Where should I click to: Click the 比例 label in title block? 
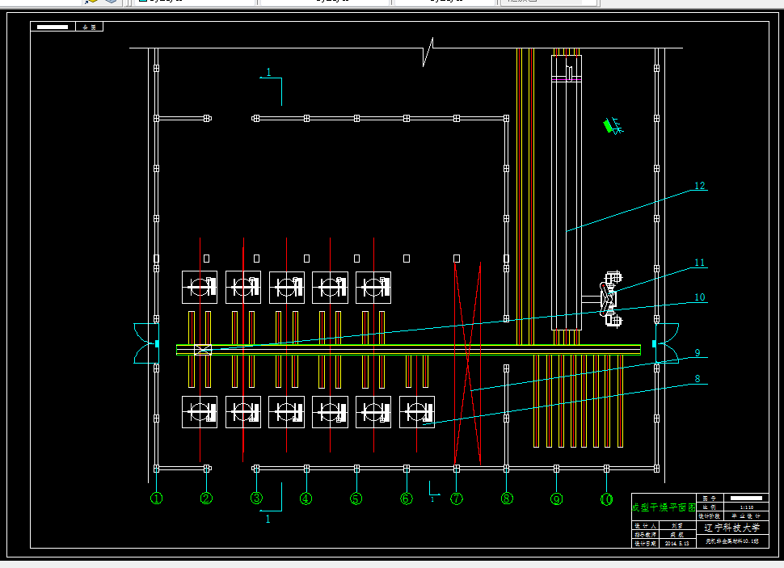click(709, 507)
